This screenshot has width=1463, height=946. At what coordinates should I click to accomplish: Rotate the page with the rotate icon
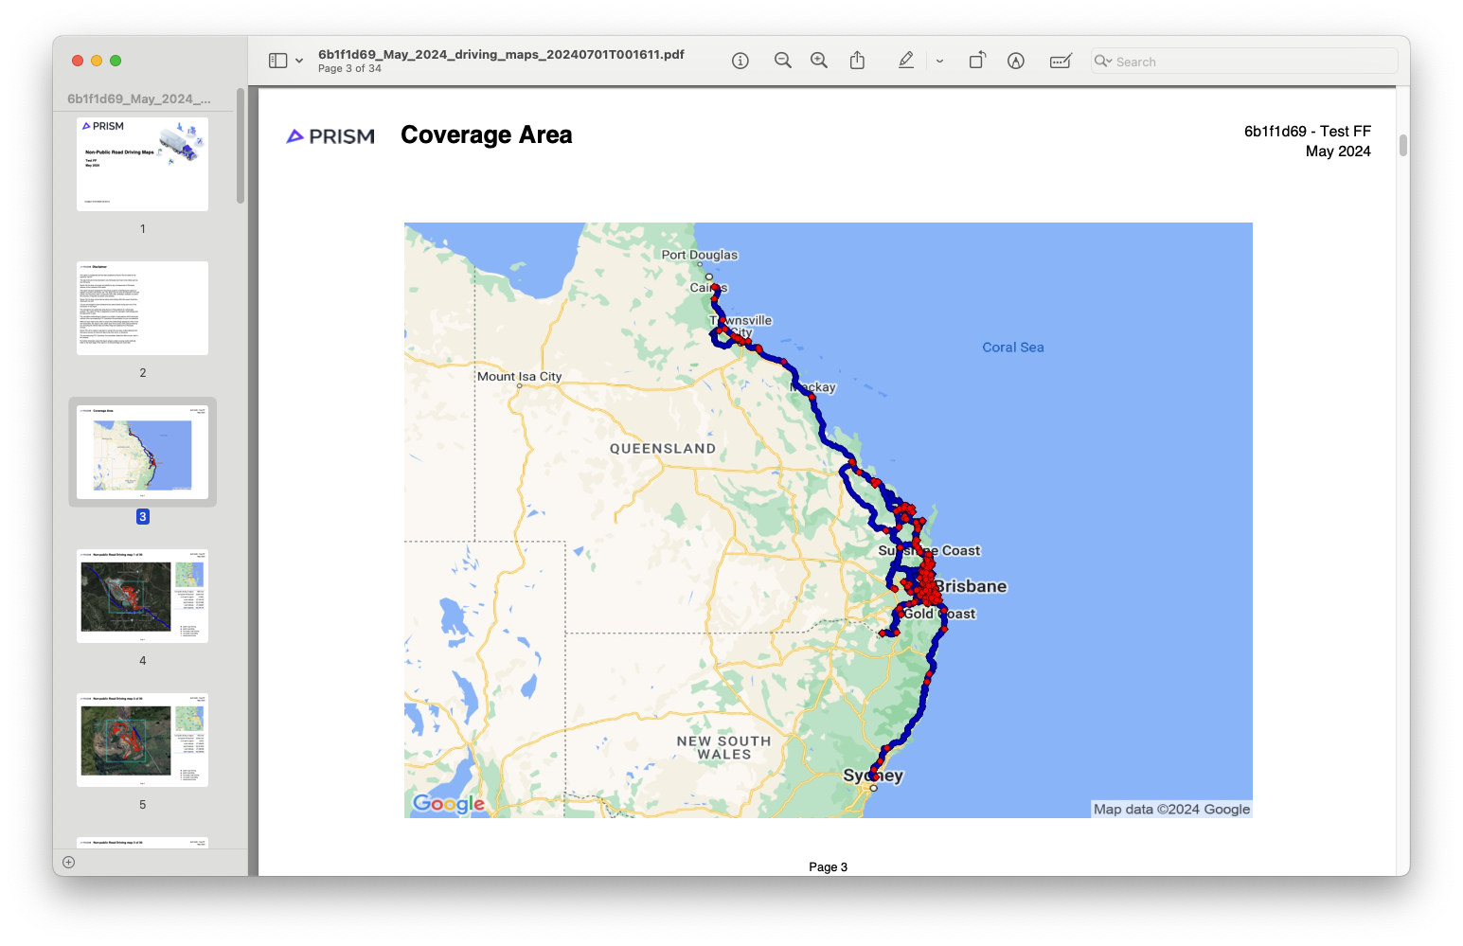point(977,61)
